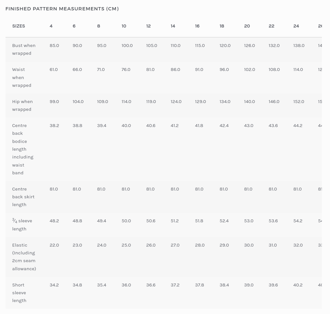
Task: Select the Hip when wrapped row label
Action: (22, 105)
